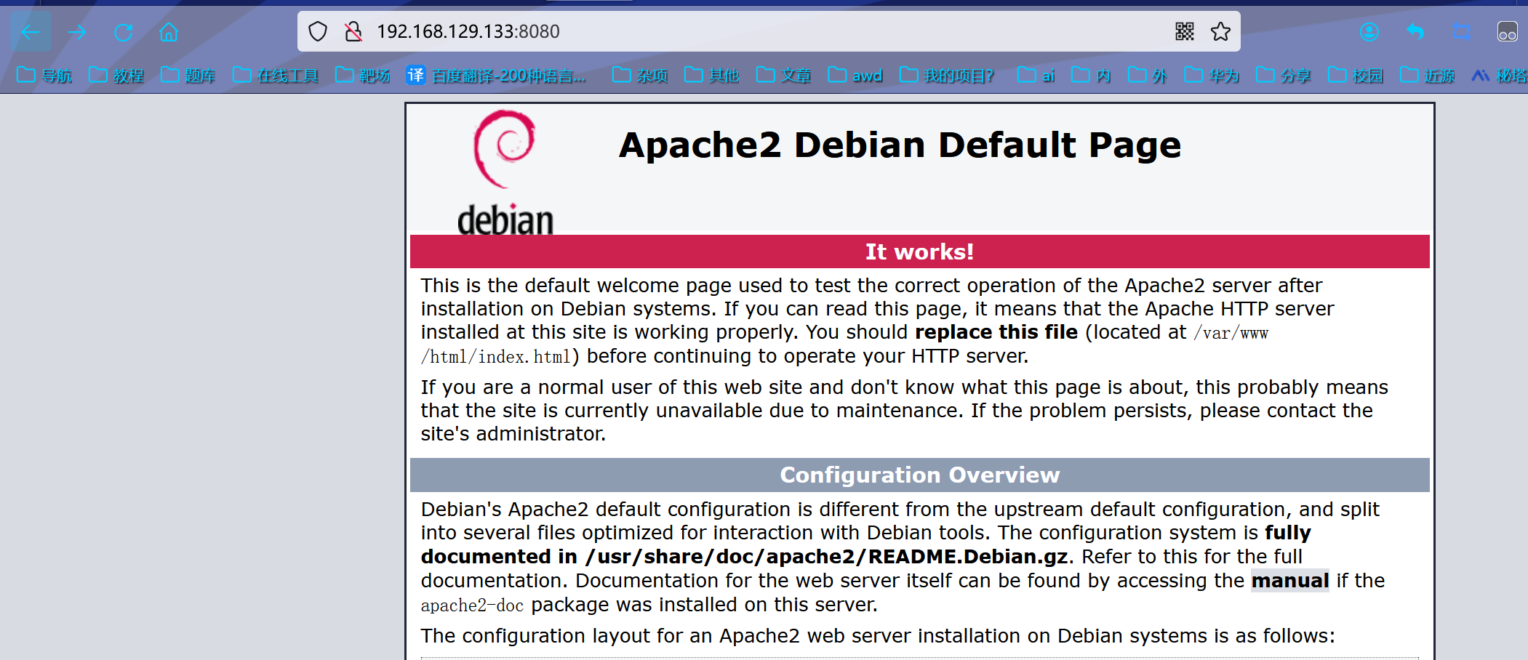This screenshot has height=660, width=1528.
Task: Click the 'Apache2 Debian Default Page' heading
Action: pyautogui.click(x=900, y=145)
